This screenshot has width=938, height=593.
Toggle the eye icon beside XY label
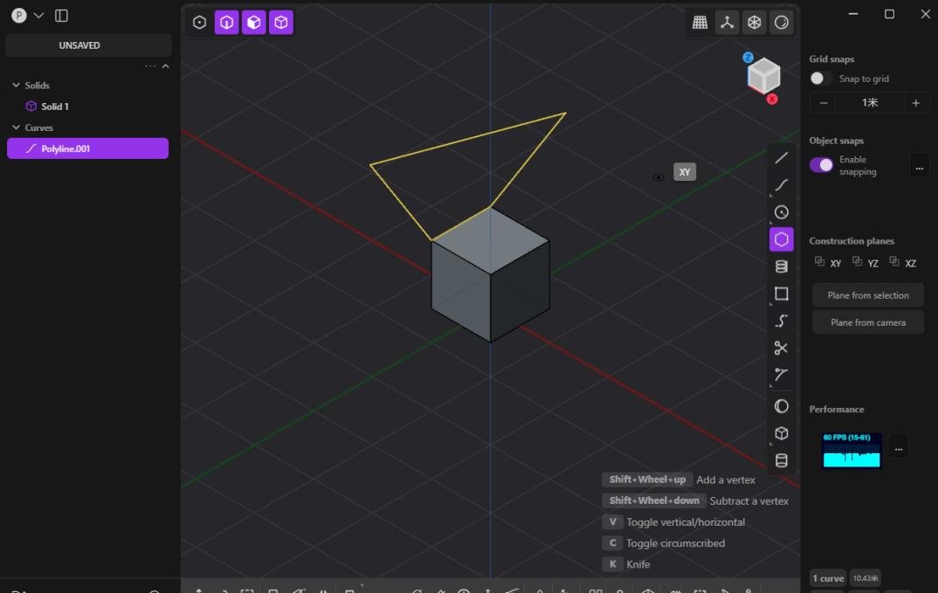[x=658, y=177]
